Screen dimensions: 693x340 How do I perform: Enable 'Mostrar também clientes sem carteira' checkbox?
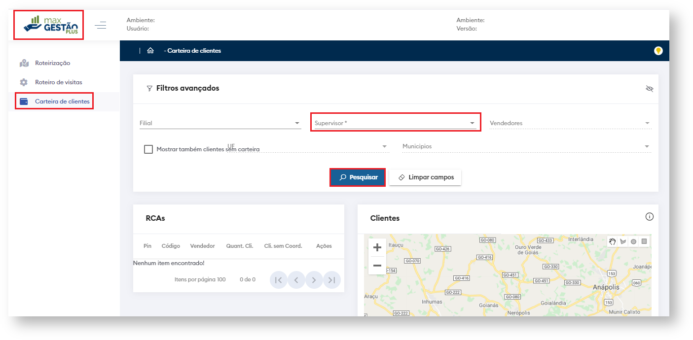148,149
